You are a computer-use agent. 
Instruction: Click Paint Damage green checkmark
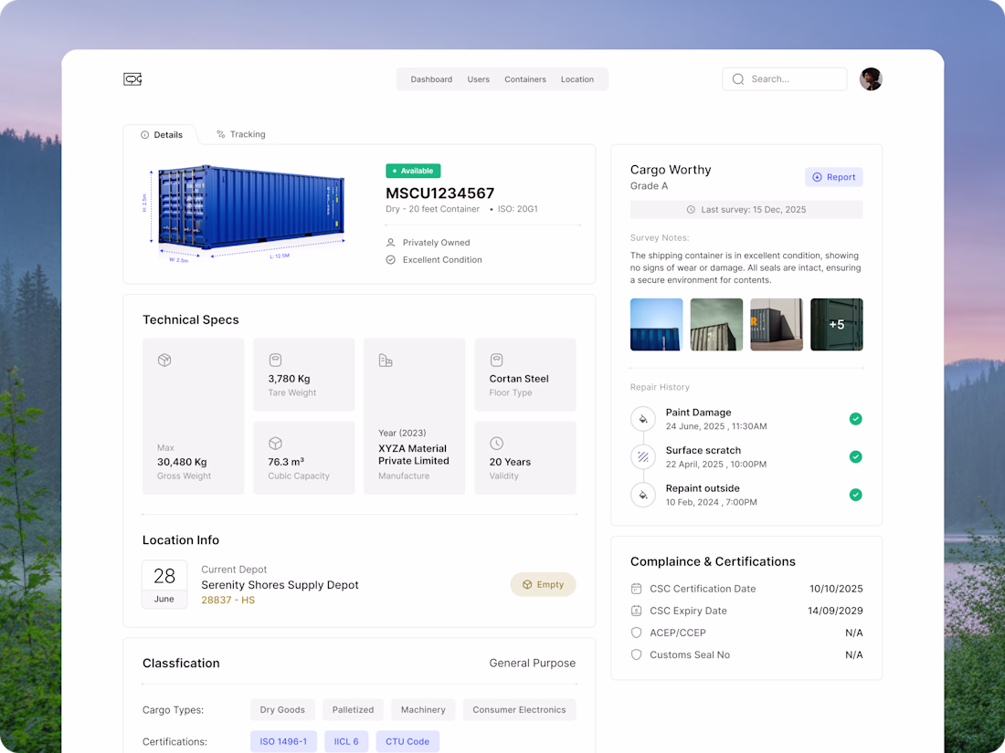[x=855, y=419]
